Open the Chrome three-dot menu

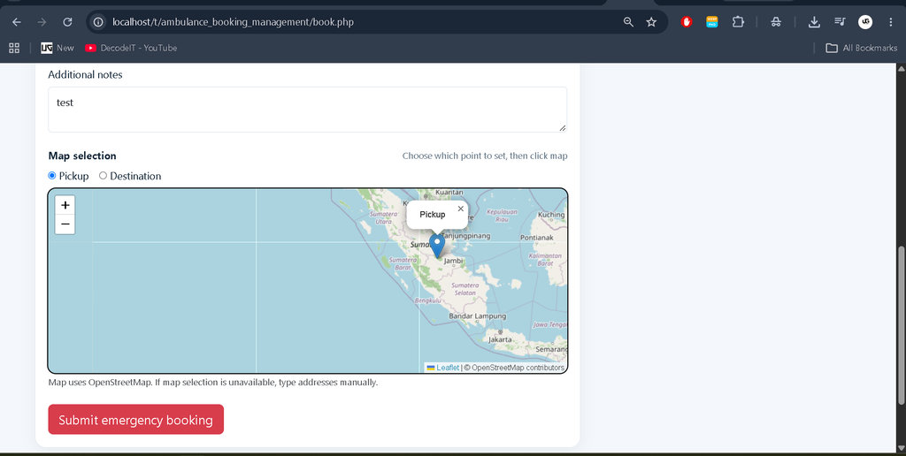tap(890, 22)
